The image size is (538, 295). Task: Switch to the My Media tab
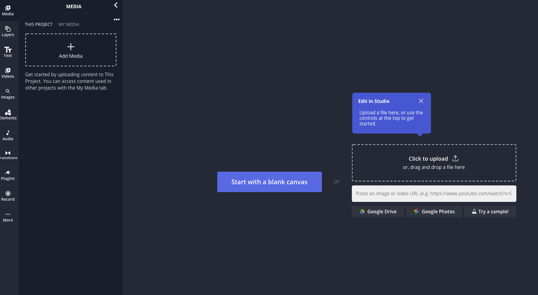coord(69,24)
